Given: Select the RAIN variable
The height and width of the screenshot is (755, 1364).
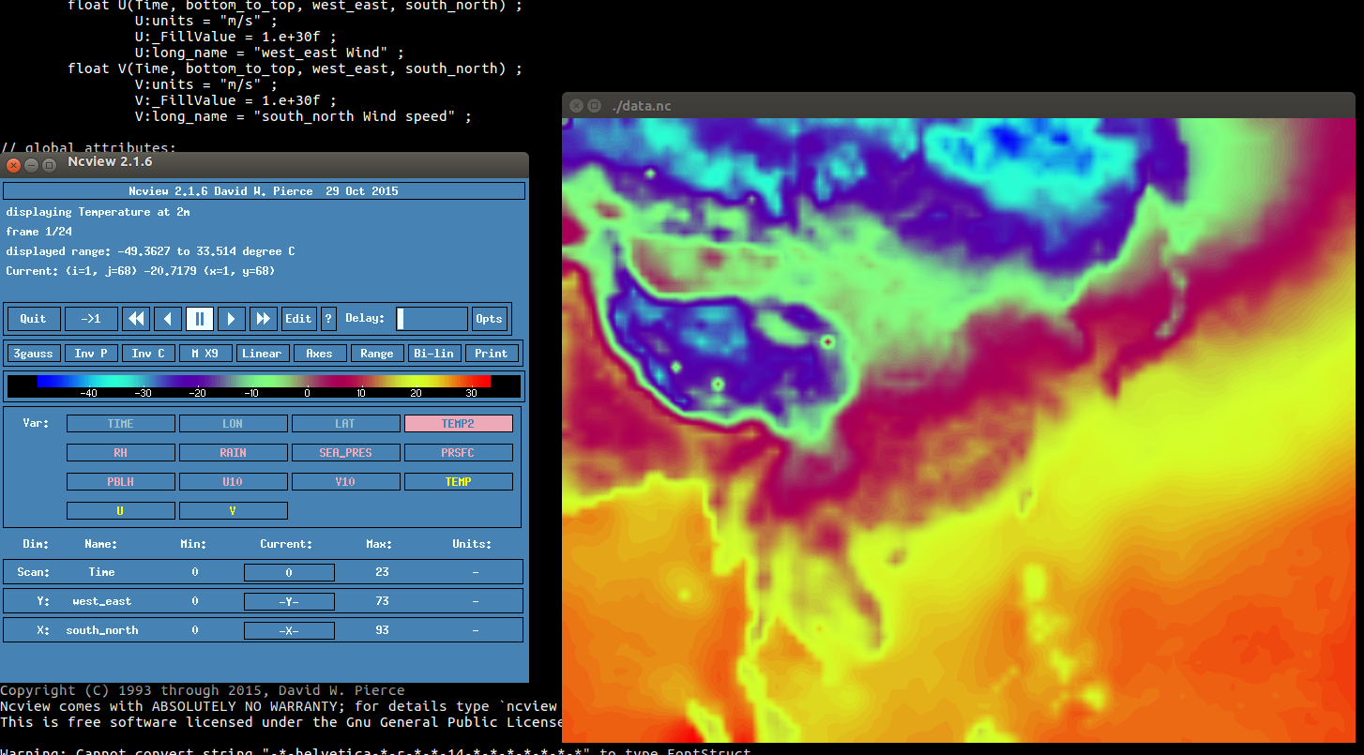Looking at the screenshot, I should 233,453.
